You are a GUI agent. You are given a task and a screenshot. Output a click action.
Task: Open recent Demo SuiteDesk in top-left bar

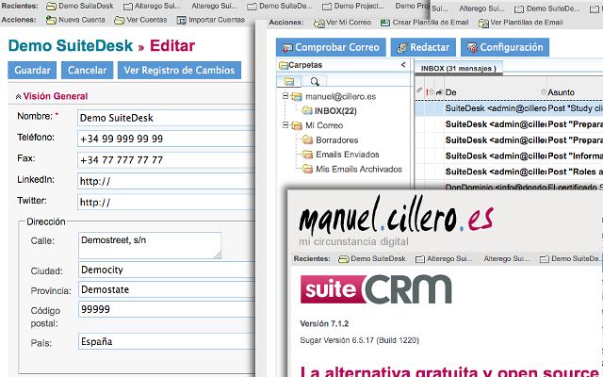click(x=80, y=6)
